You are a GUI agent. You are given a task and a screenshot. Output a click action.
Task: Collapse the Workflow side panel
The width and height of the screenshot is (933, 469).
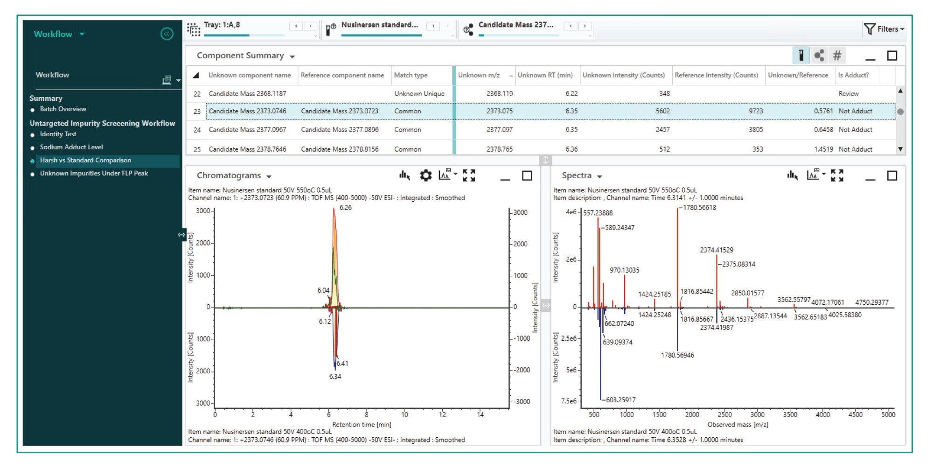[167, 34]
